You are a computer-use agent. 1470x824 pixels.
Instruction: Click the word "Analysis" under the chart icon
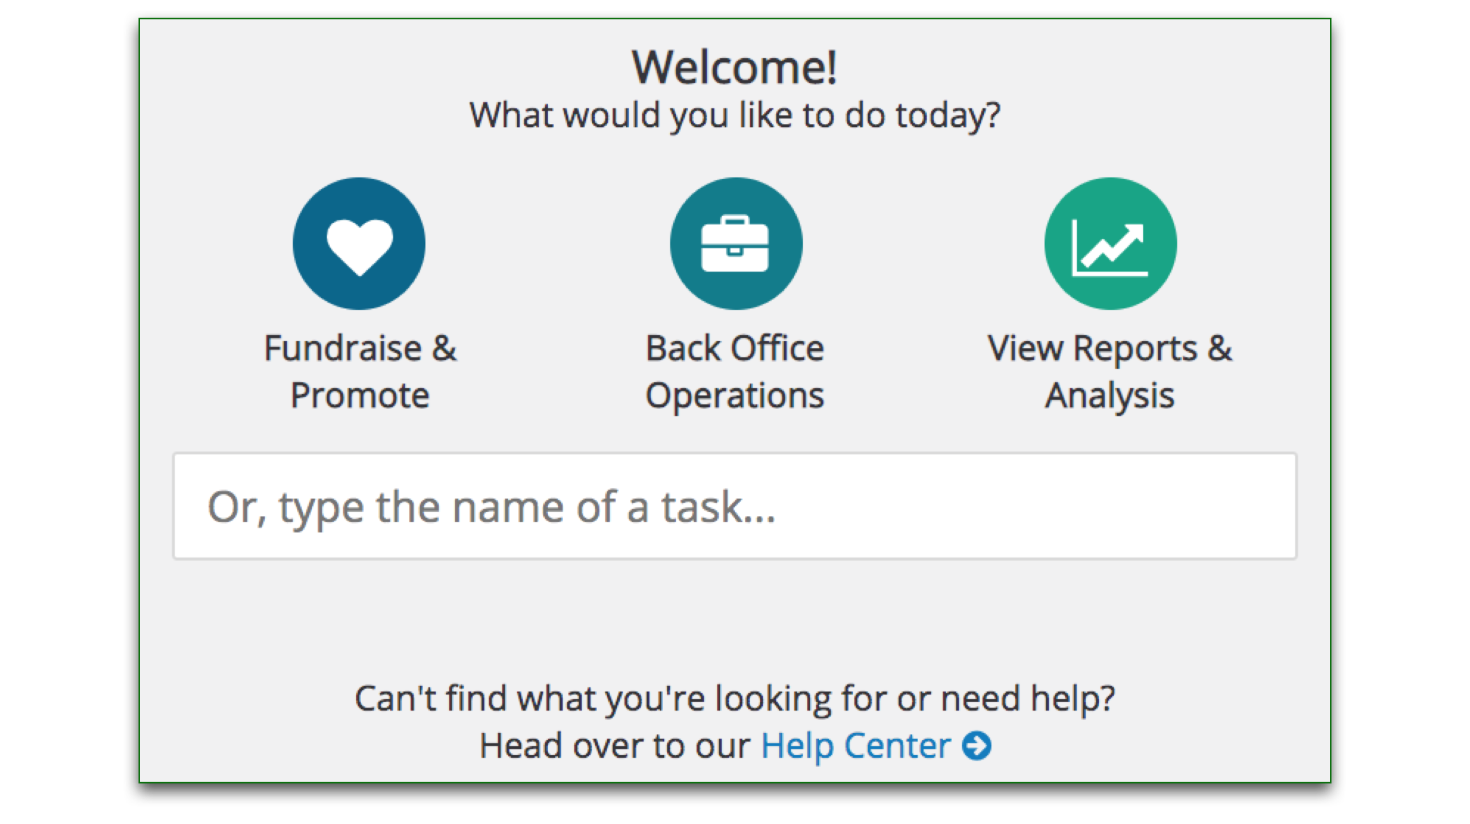coord(1109,395)
